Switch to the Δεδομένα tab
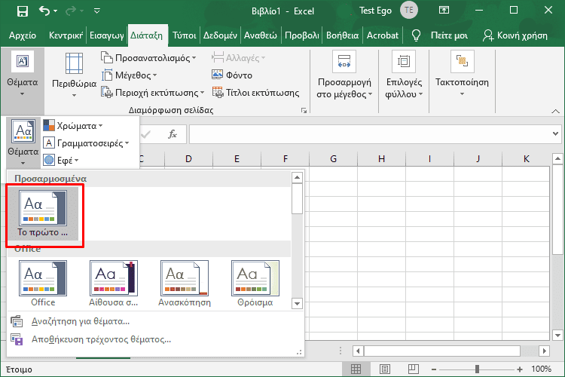 pyautogui.click(x=220, y=35)
